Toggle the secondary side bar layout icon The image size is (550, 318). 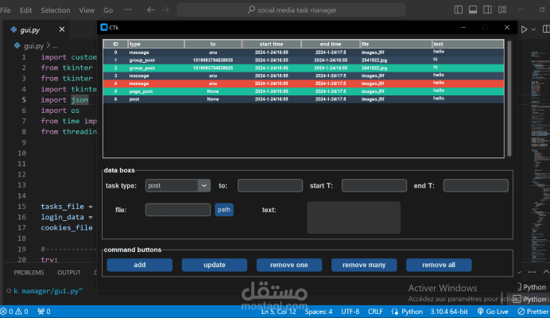[x=487, y=10]
